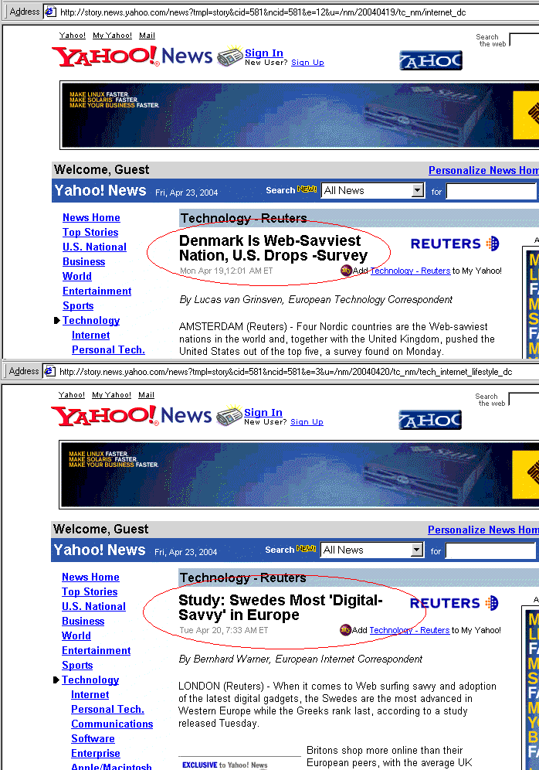
Task: Click the Linux/Solaris banner ad in the top page
Action: pos(299,115)
